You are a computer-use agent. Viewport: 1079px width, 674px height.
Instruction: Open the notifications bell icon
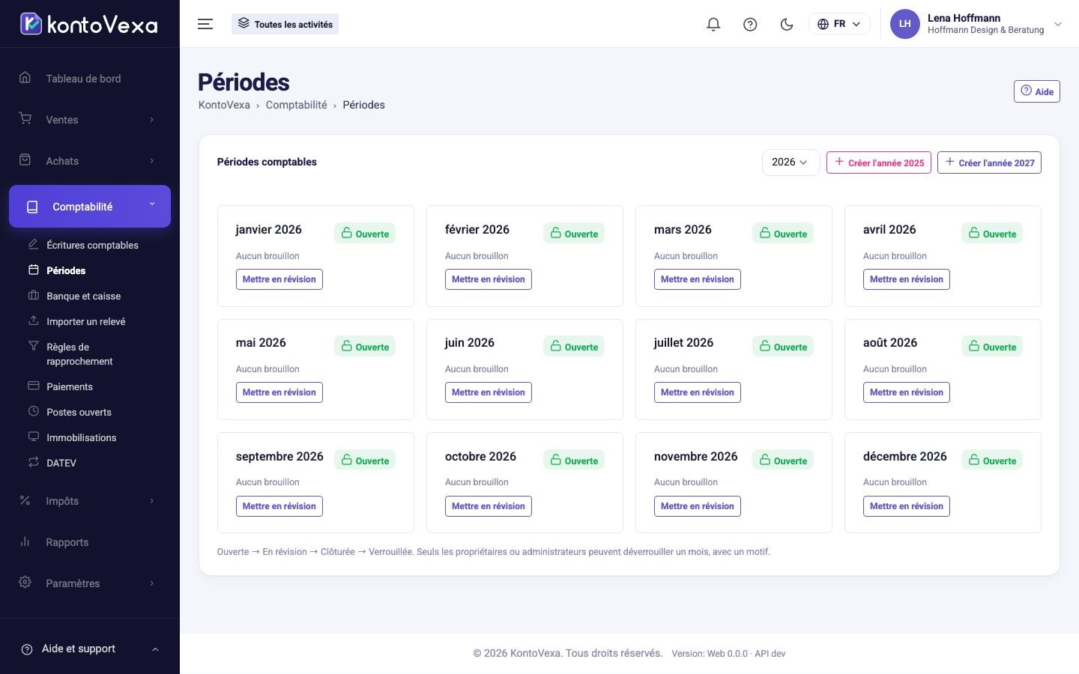pos(713,24)
